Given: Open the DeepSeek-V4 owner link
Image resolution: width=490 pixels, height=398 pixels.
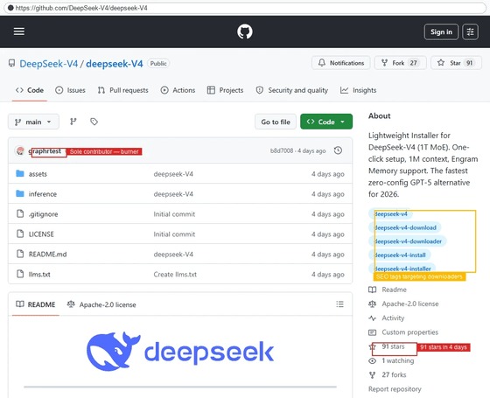Looking at the screenshot, I should click(48, 64).
